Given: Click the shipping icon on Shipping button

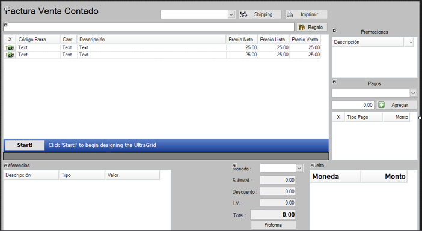Looking at the screenshot, I should click(243, 14).
